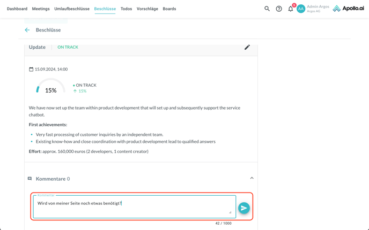
Task: Click the 15% progress gauge
Action: (50, 89)
